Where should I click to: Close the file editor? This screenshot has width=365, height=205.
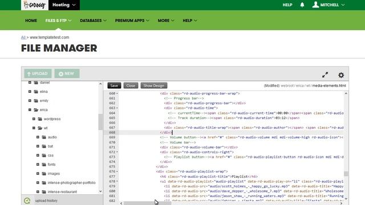click(131, 85)
